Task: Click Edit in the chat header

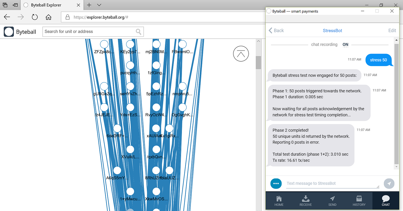Action: tap(392, 30)
